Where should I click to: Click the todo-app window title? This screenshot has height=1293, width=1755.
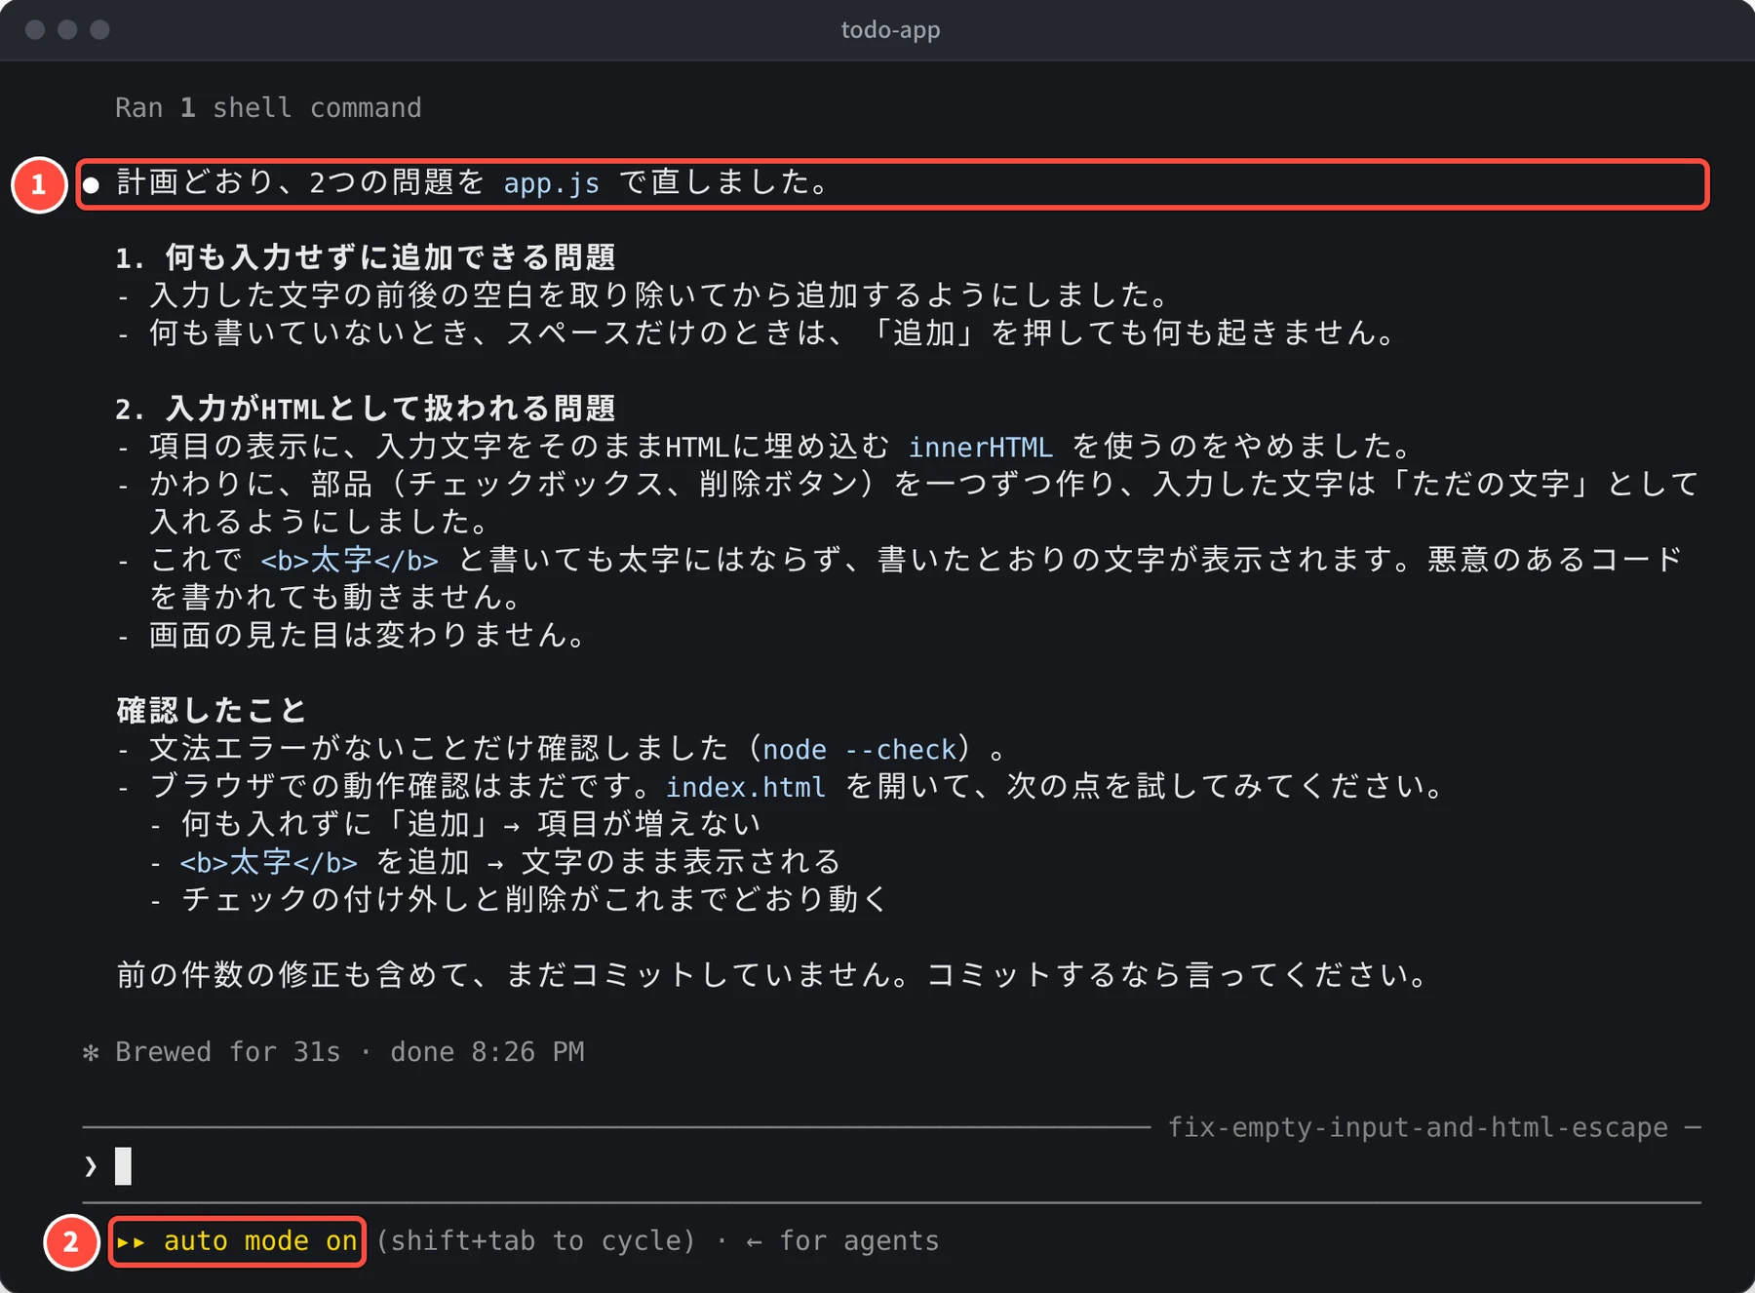point(890,30)
